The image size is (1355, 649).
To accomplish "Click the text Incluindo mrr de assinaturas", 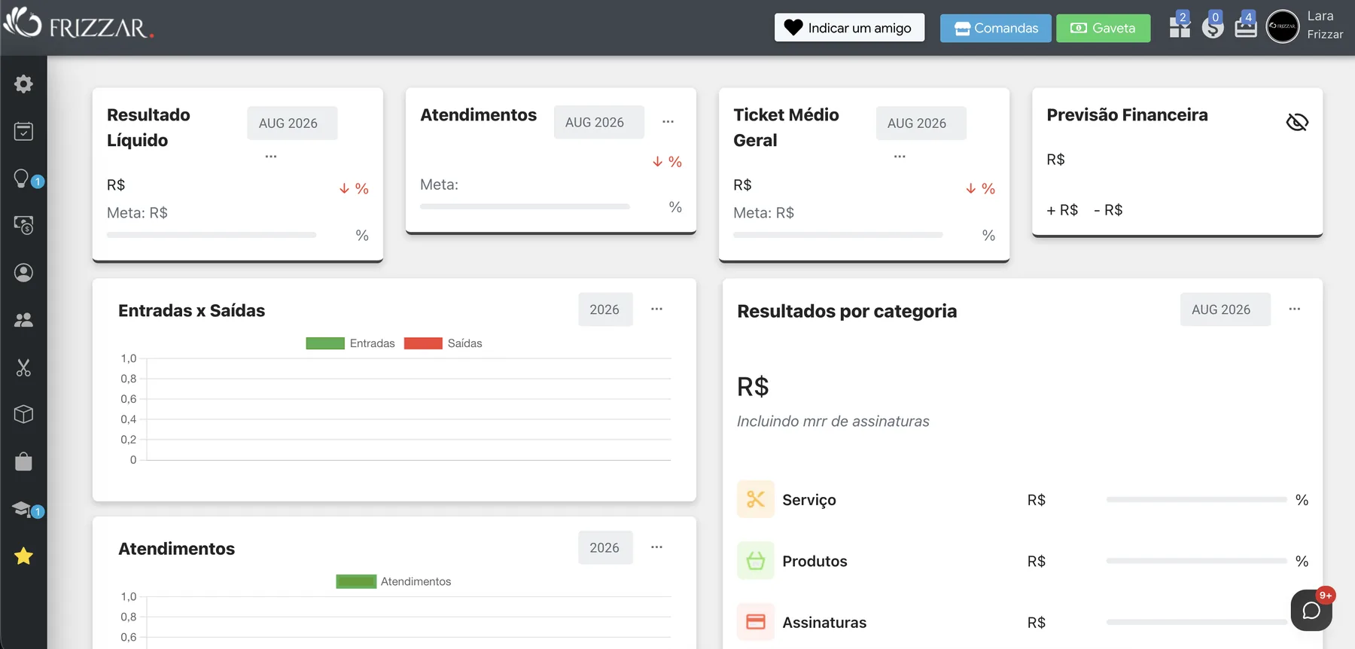I will [833, 422].
